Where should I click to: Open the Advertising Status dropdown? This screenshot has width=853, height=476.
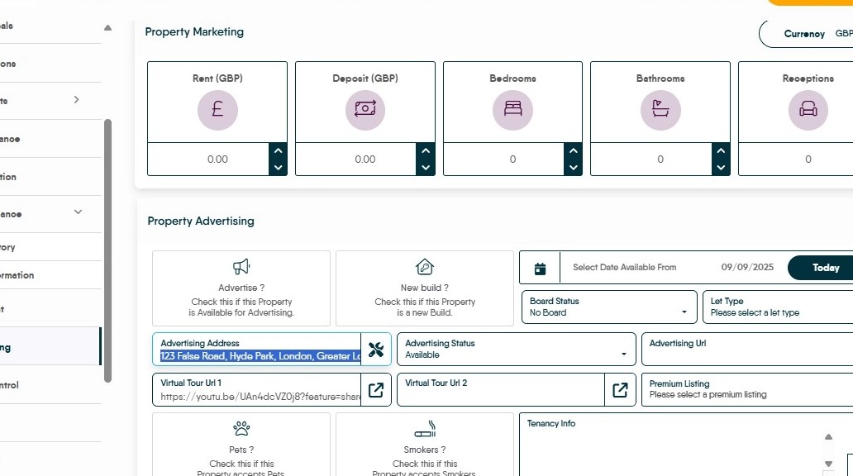tap(517, 350)
